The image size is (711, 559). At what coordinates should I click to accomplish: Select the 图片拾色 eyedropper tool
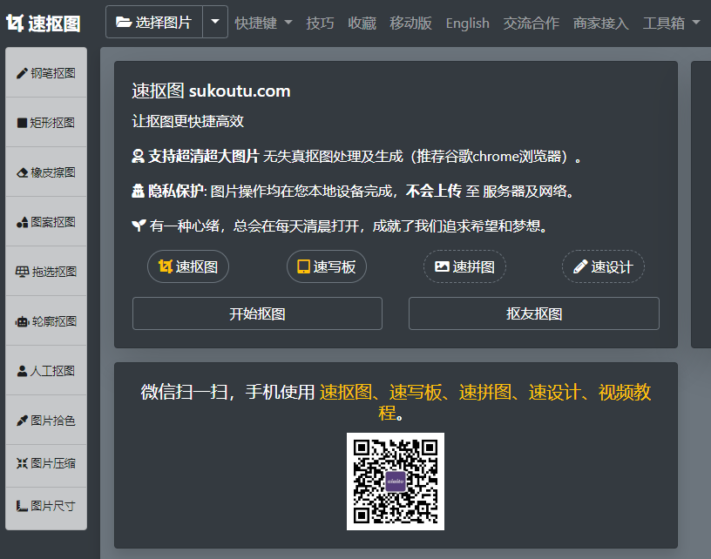tap(46, 421)
